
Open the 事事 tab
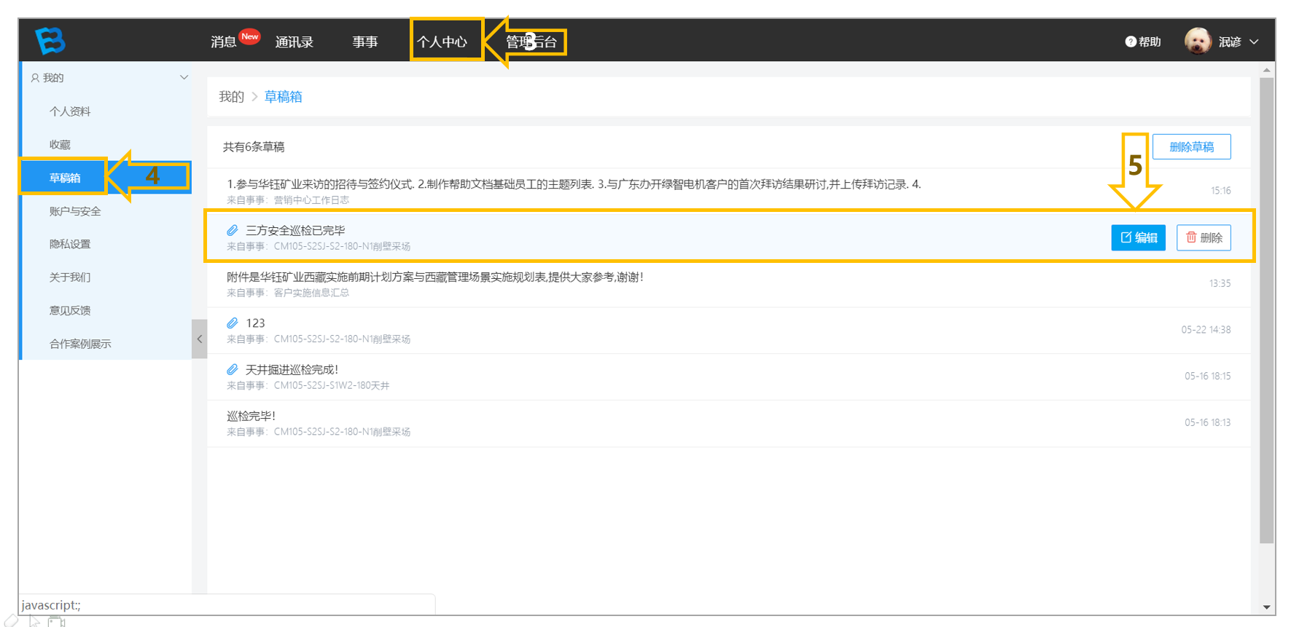coord(365,42)
